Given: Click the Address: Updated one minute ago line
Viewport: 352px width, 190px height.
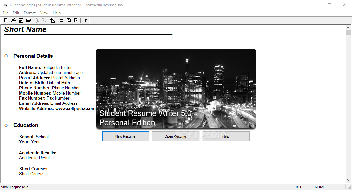Looking at the screenshot, I should point(51,73).
